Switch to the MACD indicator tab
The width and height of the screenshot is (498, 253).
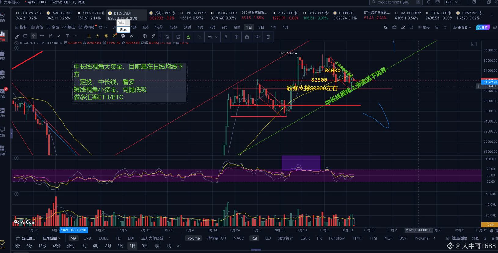coord(239,238)
